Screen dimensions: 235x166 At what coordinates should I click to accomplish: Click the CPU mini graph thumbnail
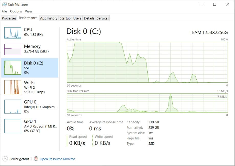tap(13, 33)
